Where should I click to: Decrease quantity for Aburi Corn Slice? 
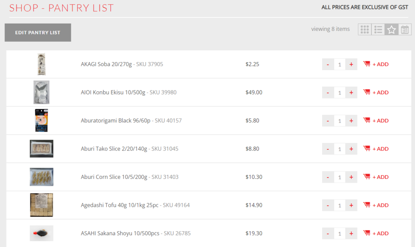tap(328, 177)
